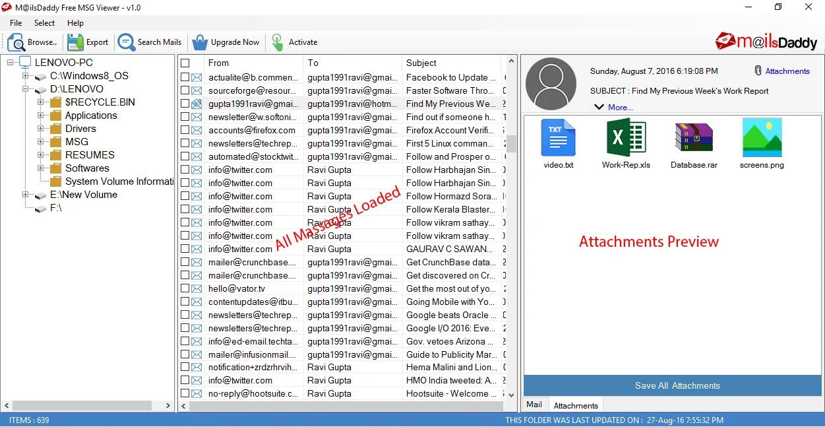This screenshot has width=825, height=427.
Task: Open the screens.png image attachment
Action: click(x=762, y=137)
